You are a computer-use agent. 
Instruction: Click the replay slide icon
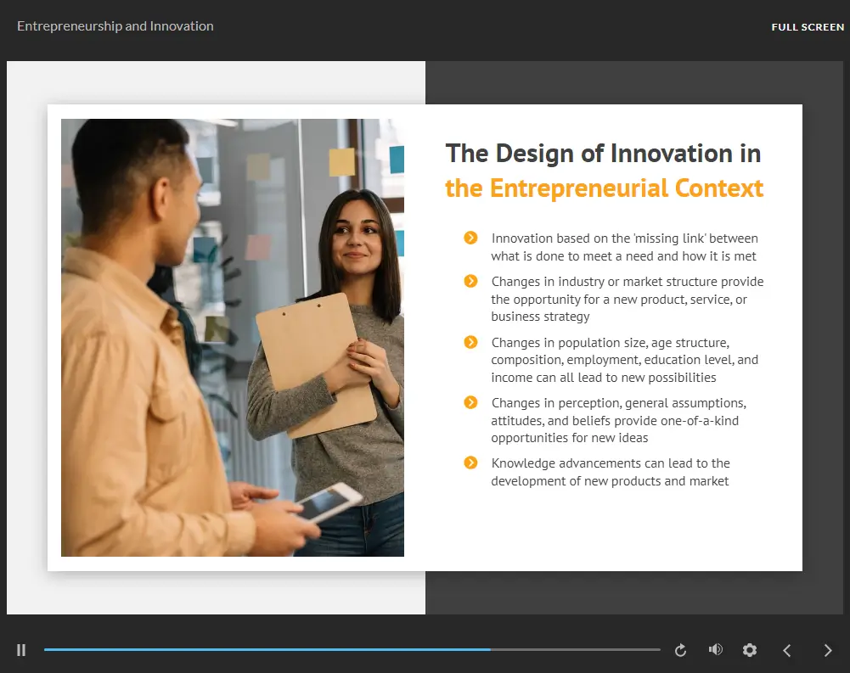click(x=680, y=650)
